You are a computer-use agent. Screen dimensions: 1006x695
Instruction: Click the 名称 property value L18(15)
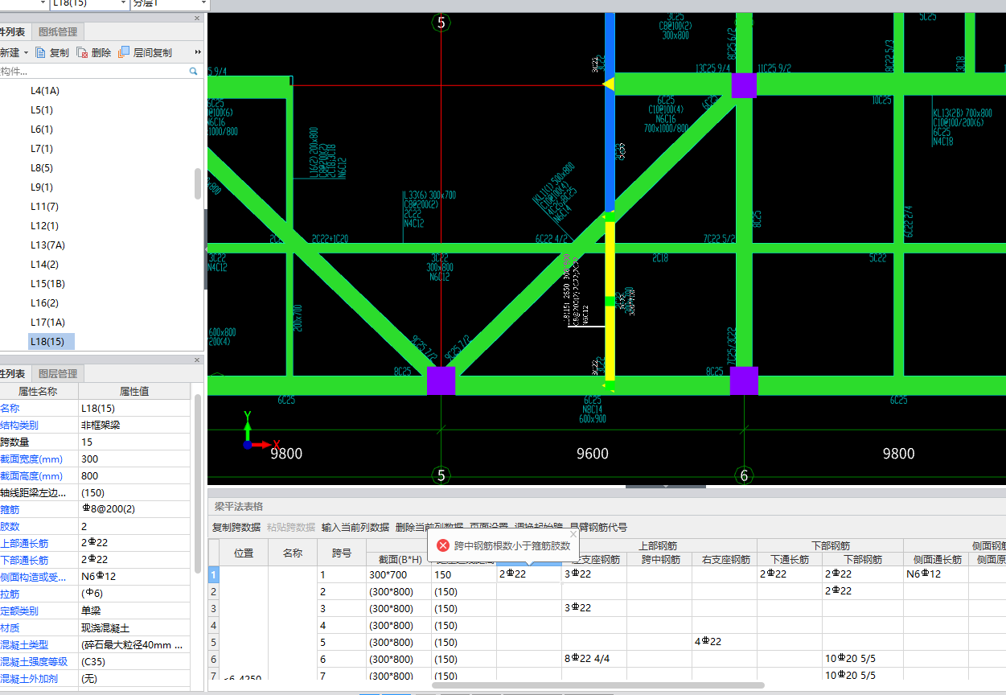point(134,409)
